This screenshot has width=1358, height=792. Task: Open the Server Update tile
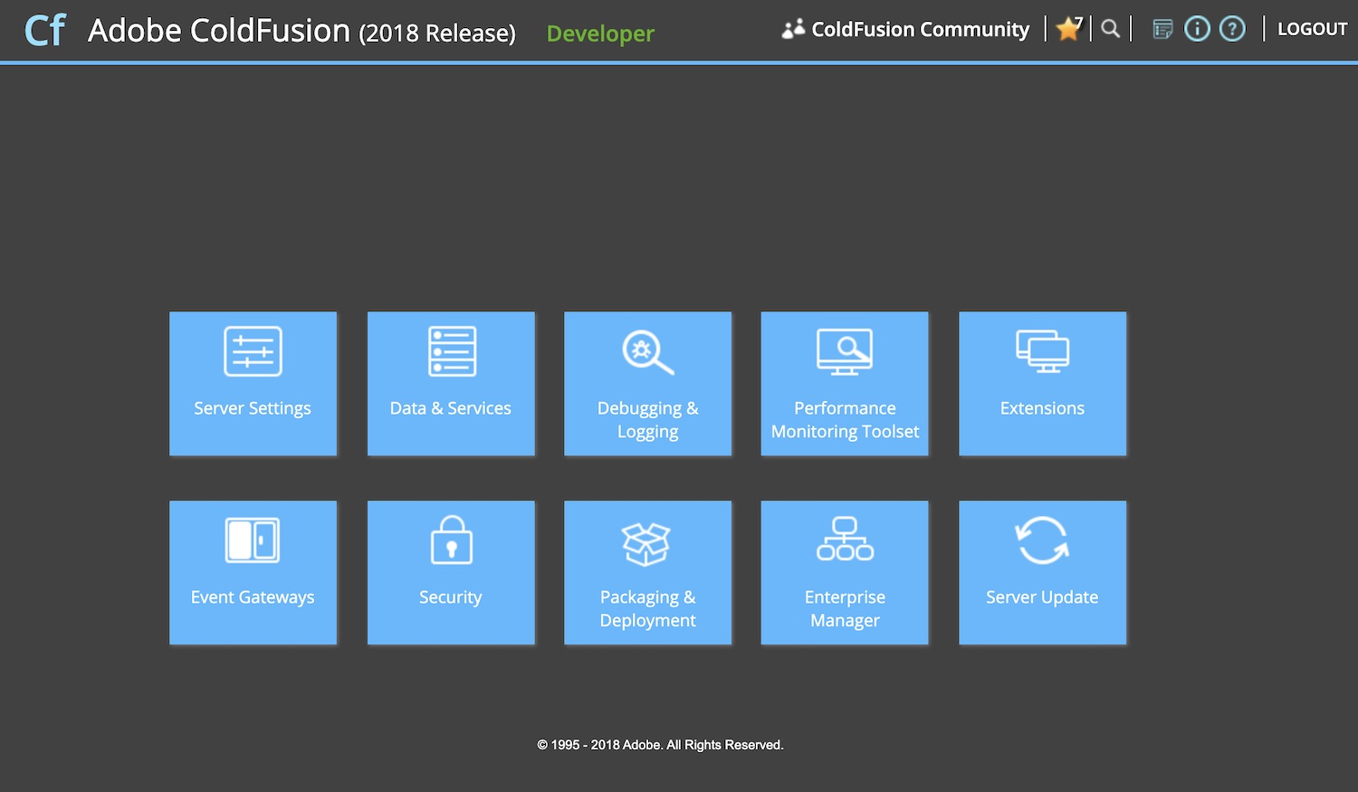[1042, 573]
